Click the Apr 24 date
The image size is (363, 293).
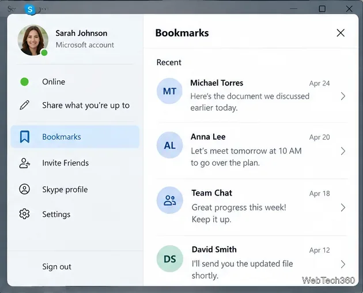pos(319,84)
